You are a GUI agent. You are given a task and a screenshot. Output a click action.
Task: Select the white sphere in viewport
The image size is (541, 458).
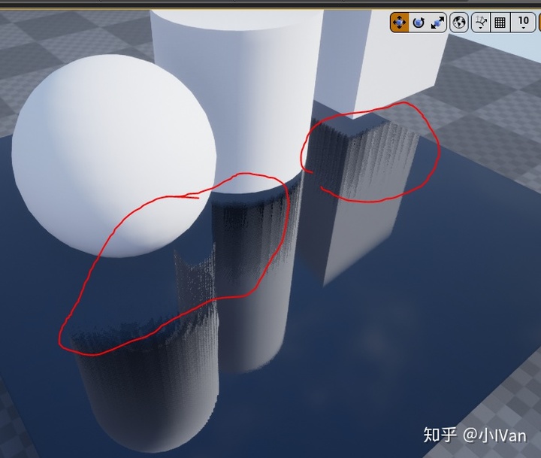point(114,156)
